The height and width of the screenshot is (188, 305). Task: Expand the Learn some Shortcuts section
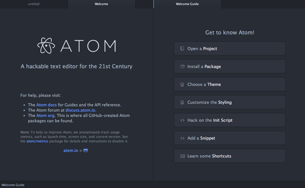tap(229, 156)
